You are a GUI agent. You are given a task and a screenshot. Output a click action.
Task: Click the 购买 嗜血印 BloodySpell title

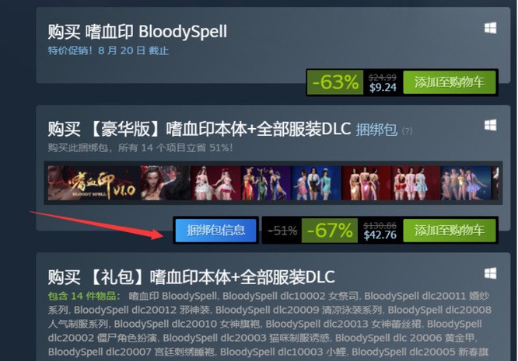pos(138,32)
